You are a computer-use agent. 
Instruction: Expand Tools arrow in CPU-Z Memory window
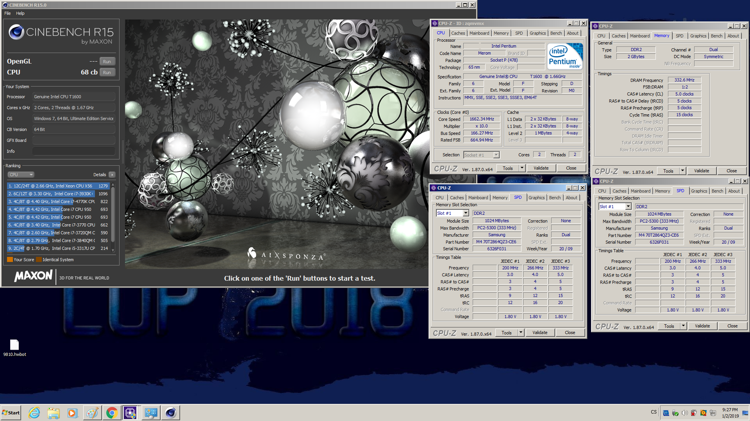click(682, 171)
